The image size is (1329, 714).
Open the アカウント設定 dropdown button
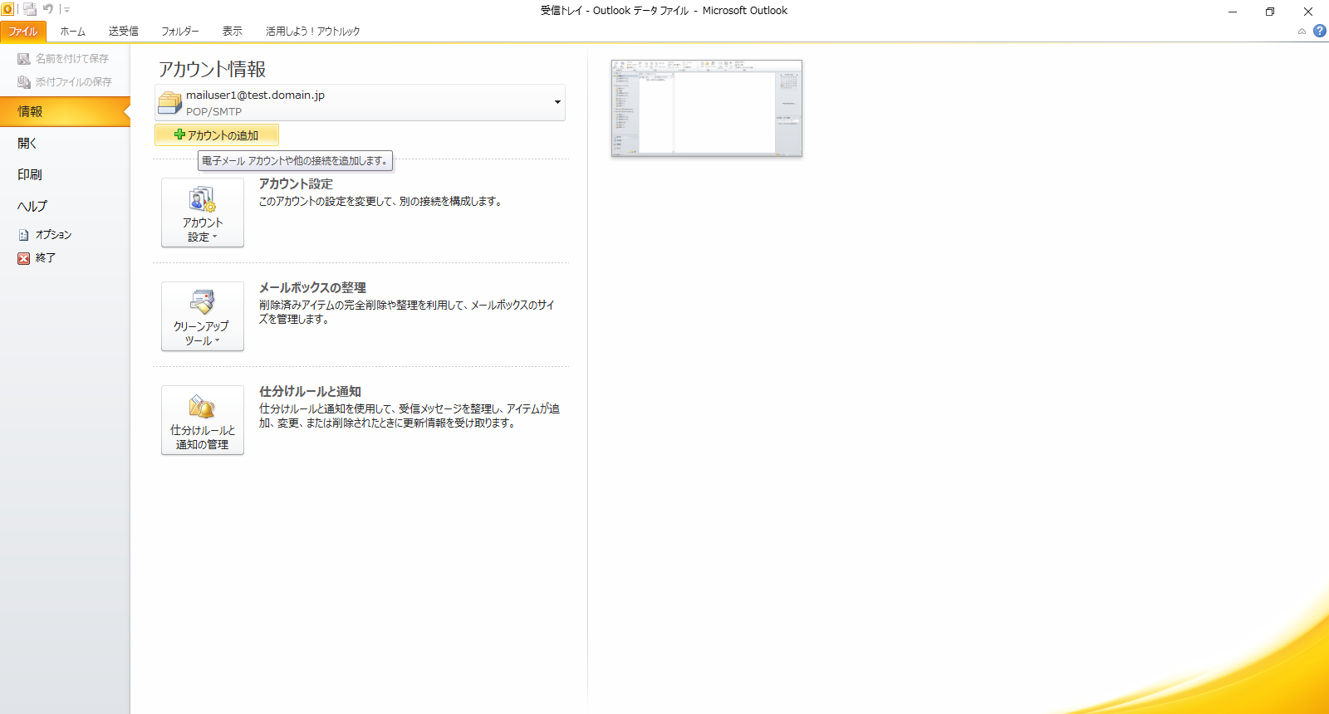pyautogui.click(x=203, y=213)
